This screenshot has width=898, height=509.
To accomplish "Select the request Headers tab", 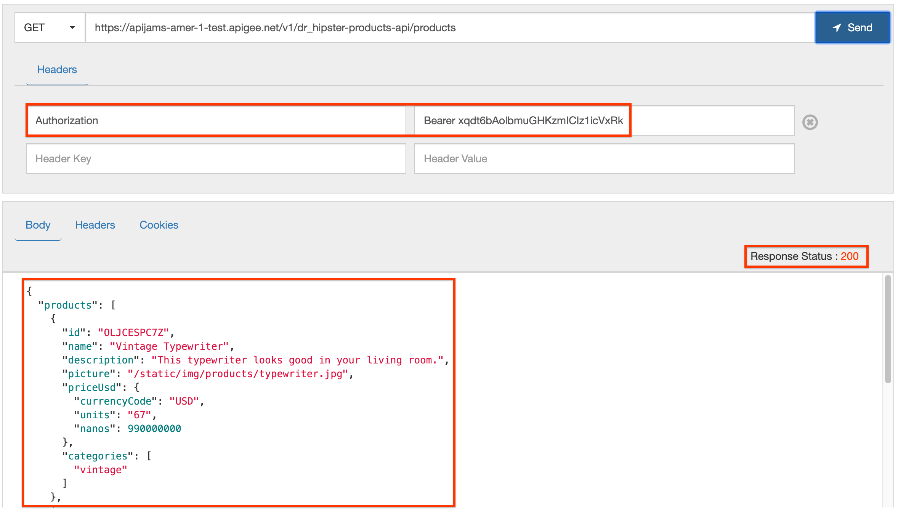I will click(x=57, y=69).
